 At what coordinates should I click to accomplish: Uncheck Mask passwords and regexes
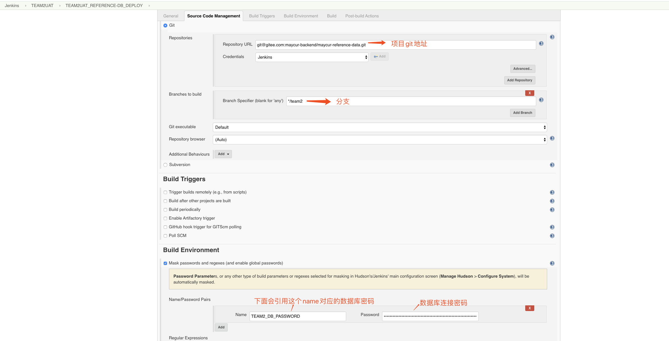[x=165, y=263]
